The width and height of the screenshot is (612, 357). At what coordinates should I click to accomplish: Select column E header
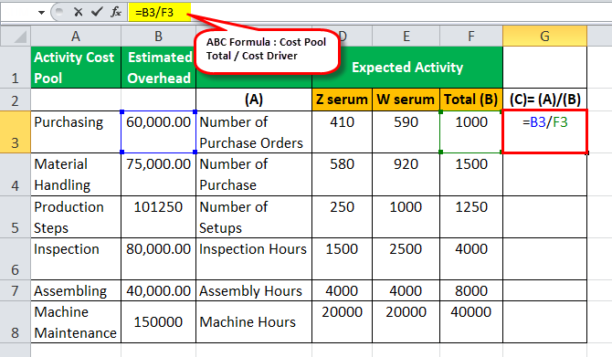point(406,37)
